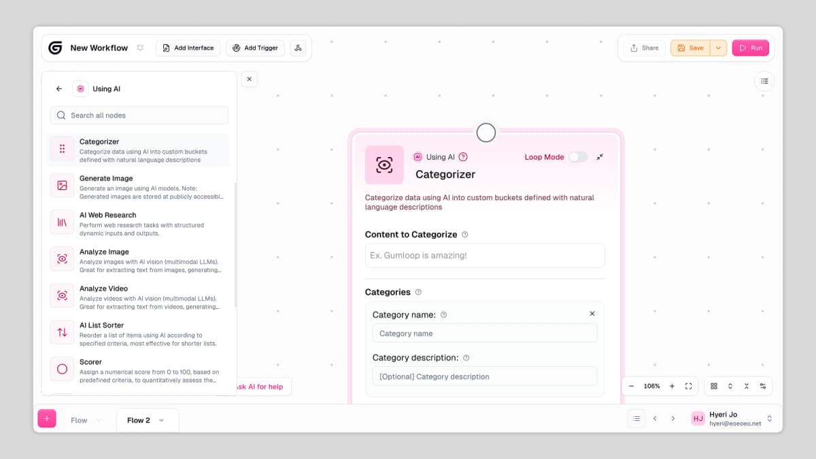
Task: Click the AI List Sorter node icon
Action: 62,332
